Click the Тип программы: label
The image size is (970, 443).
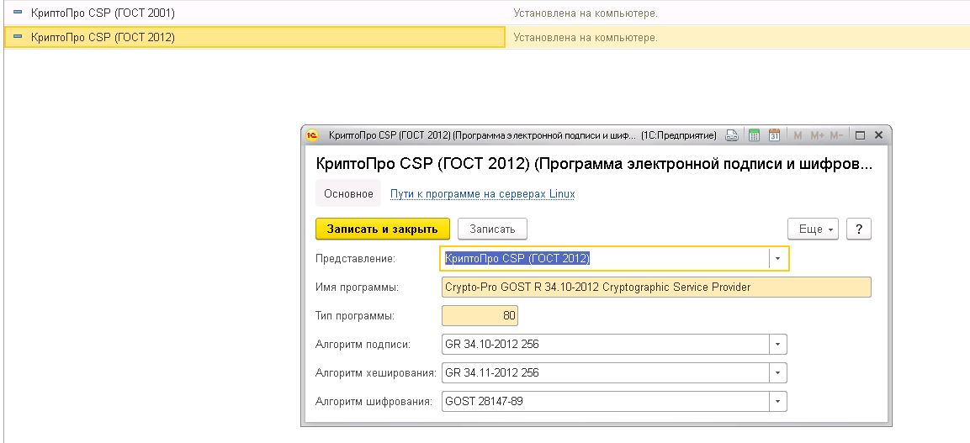pyautogui.click(x=355, y=316)
